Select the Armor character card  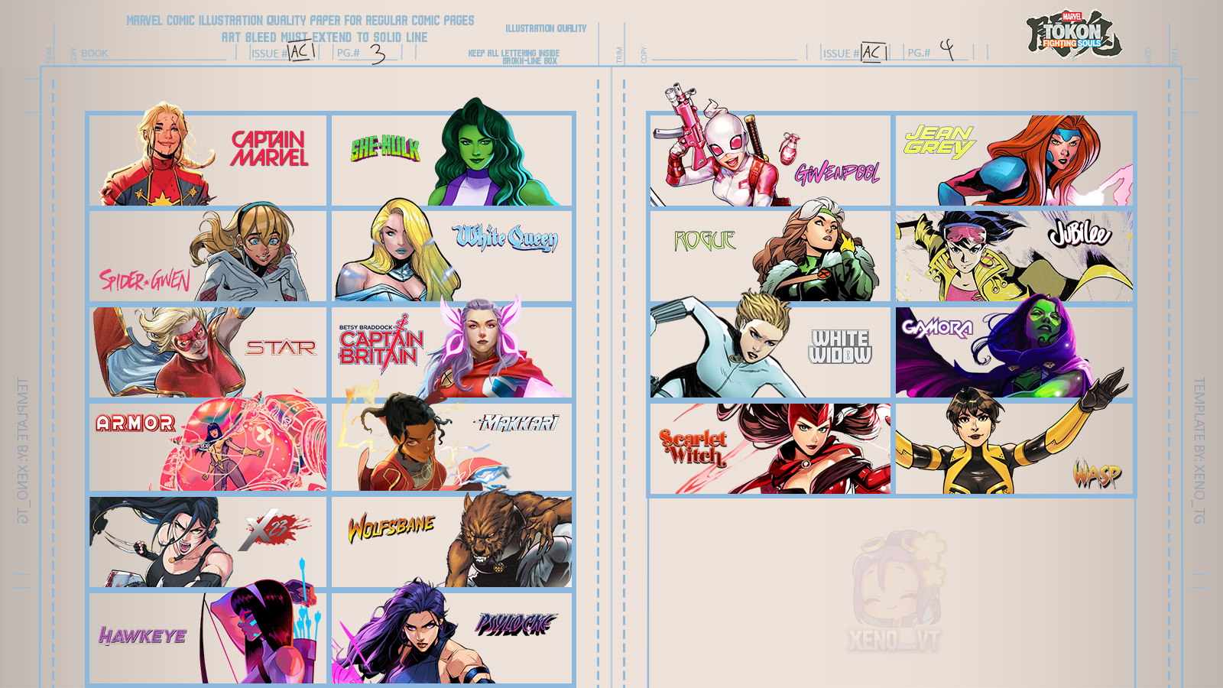click(208, 447)
